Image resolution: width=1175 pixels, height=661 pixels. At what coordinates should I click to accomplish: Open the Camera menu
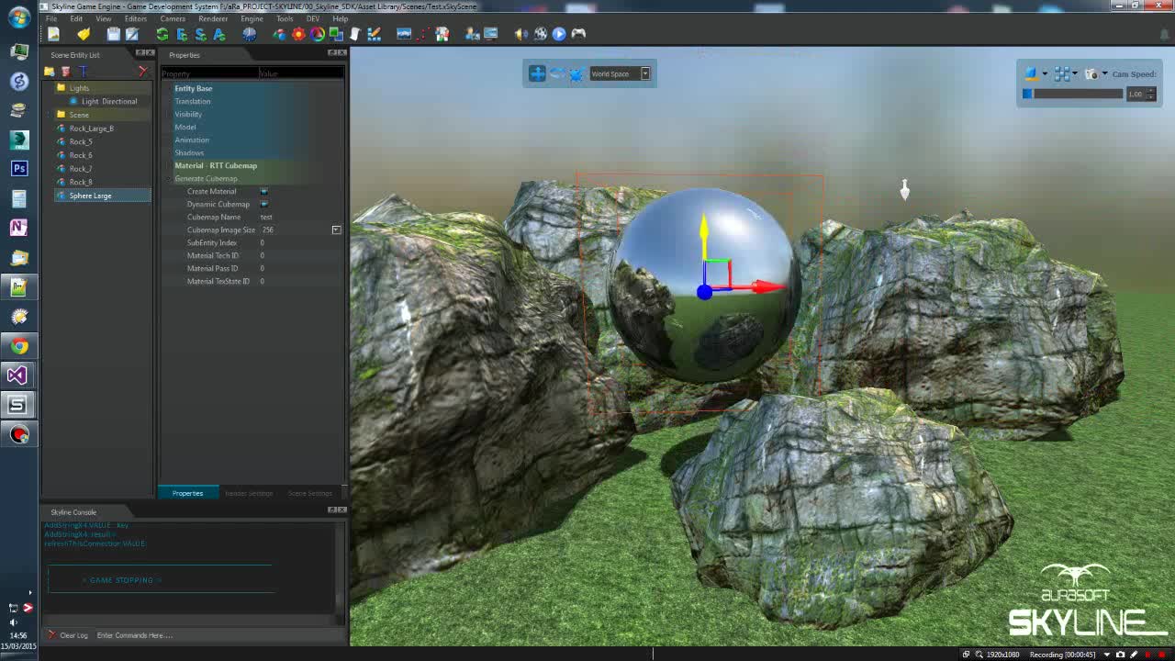(x=173, y=18)
